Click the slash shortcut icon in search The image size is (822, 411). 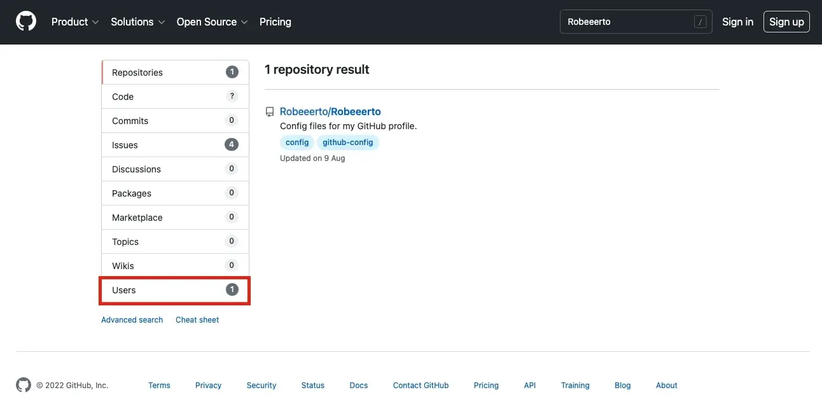pos(700,22)
